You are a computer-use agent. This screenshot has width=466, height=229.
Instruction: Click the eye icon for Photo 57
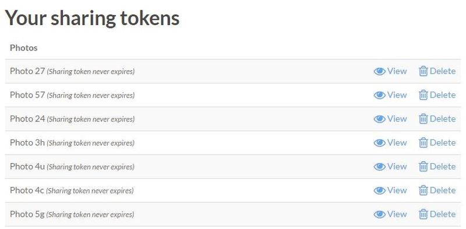pyautogui.click(x=380, y=95)
